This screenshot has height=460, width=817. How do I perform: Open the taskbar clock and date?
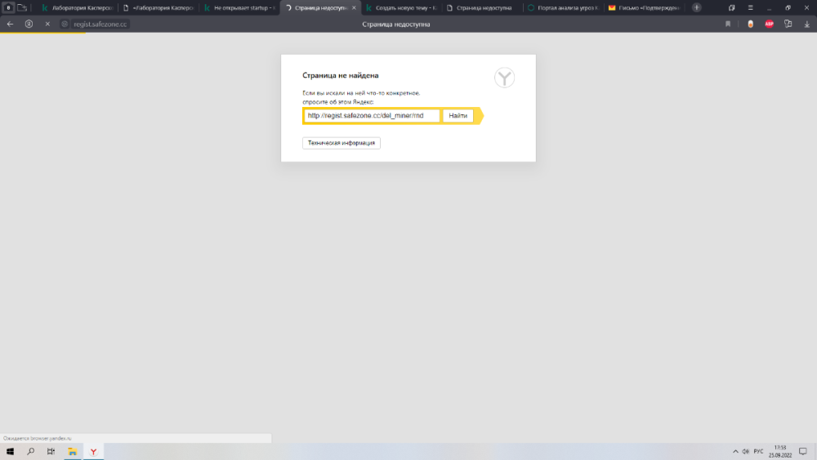click(780, 452)
